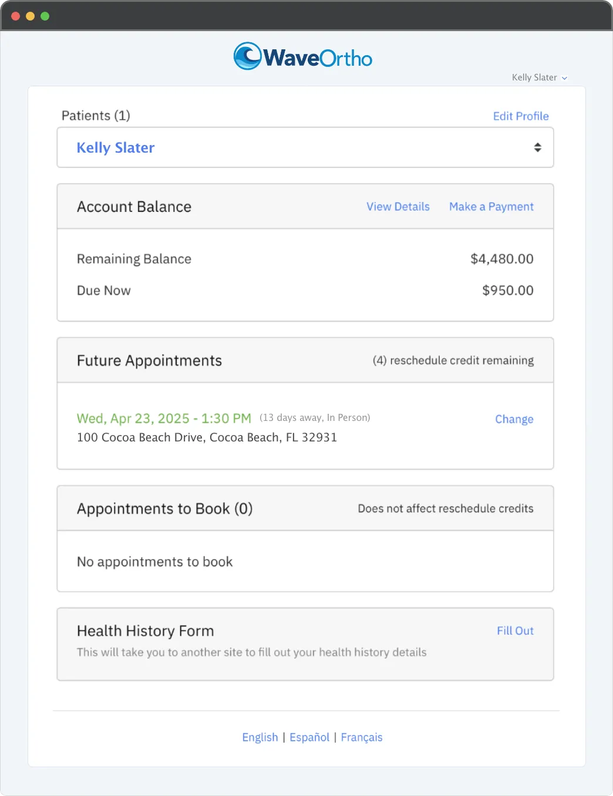The height and width of the screenshot is (796, 613).
Task: Click the WaveOrtho wave logo icon
Action: click(x=247, y=56)
